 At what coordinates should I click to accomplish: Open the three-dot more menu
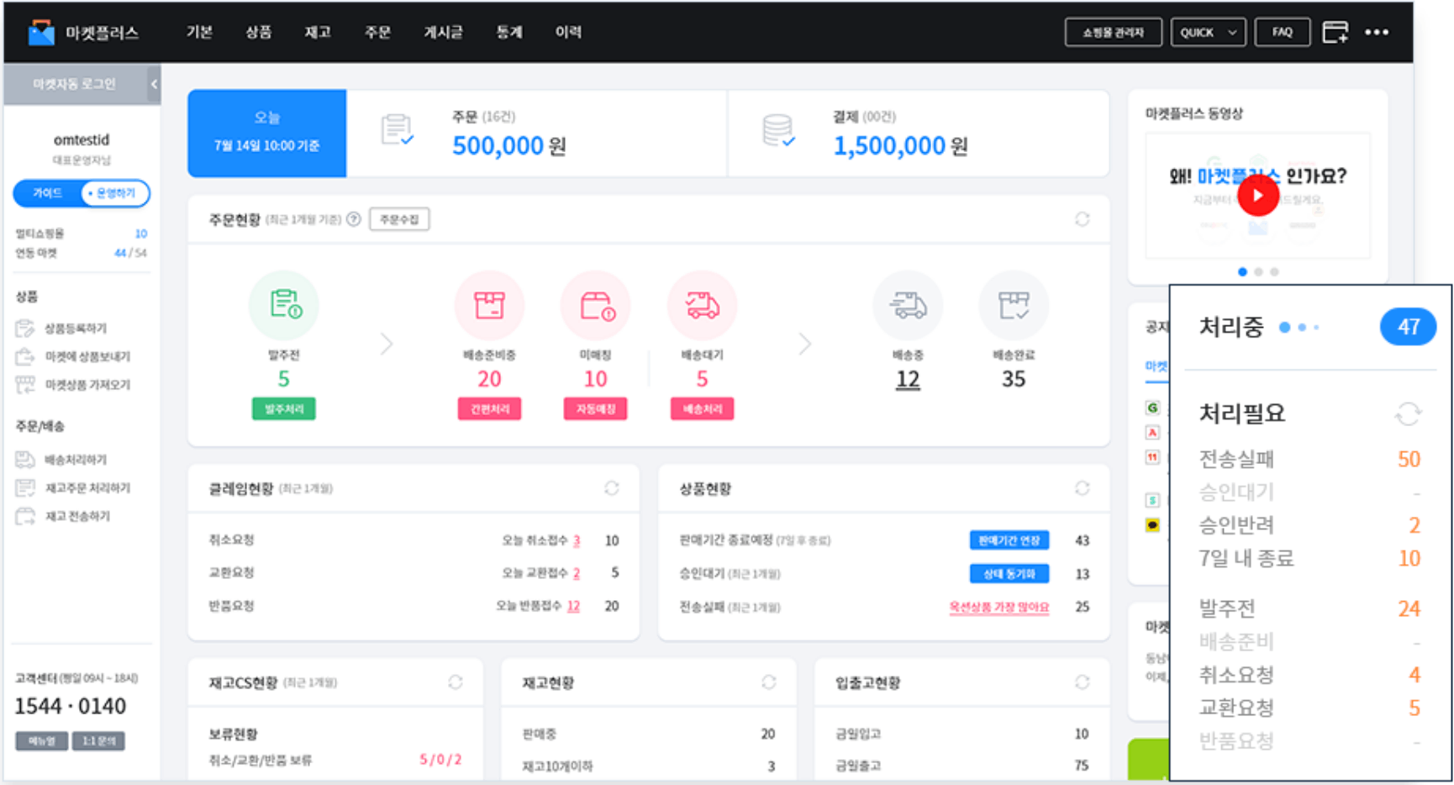click(1377, 32)
